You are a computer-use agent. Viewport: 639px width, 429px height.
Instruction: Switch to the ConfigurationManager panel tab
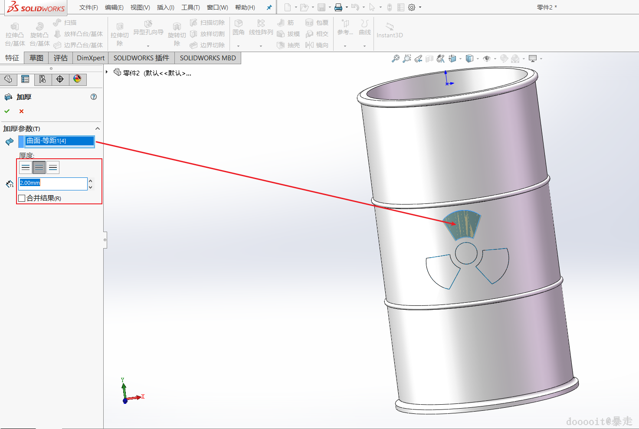click(43, 79)
